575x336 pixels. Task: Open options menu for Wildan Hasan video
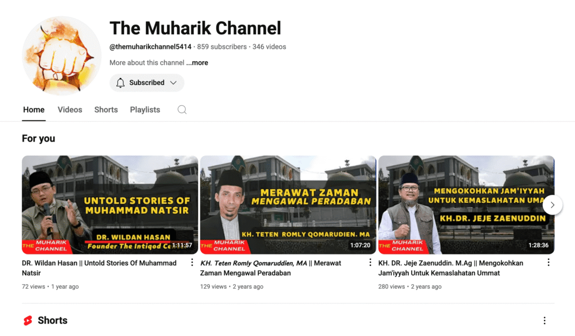pos(192,262)
